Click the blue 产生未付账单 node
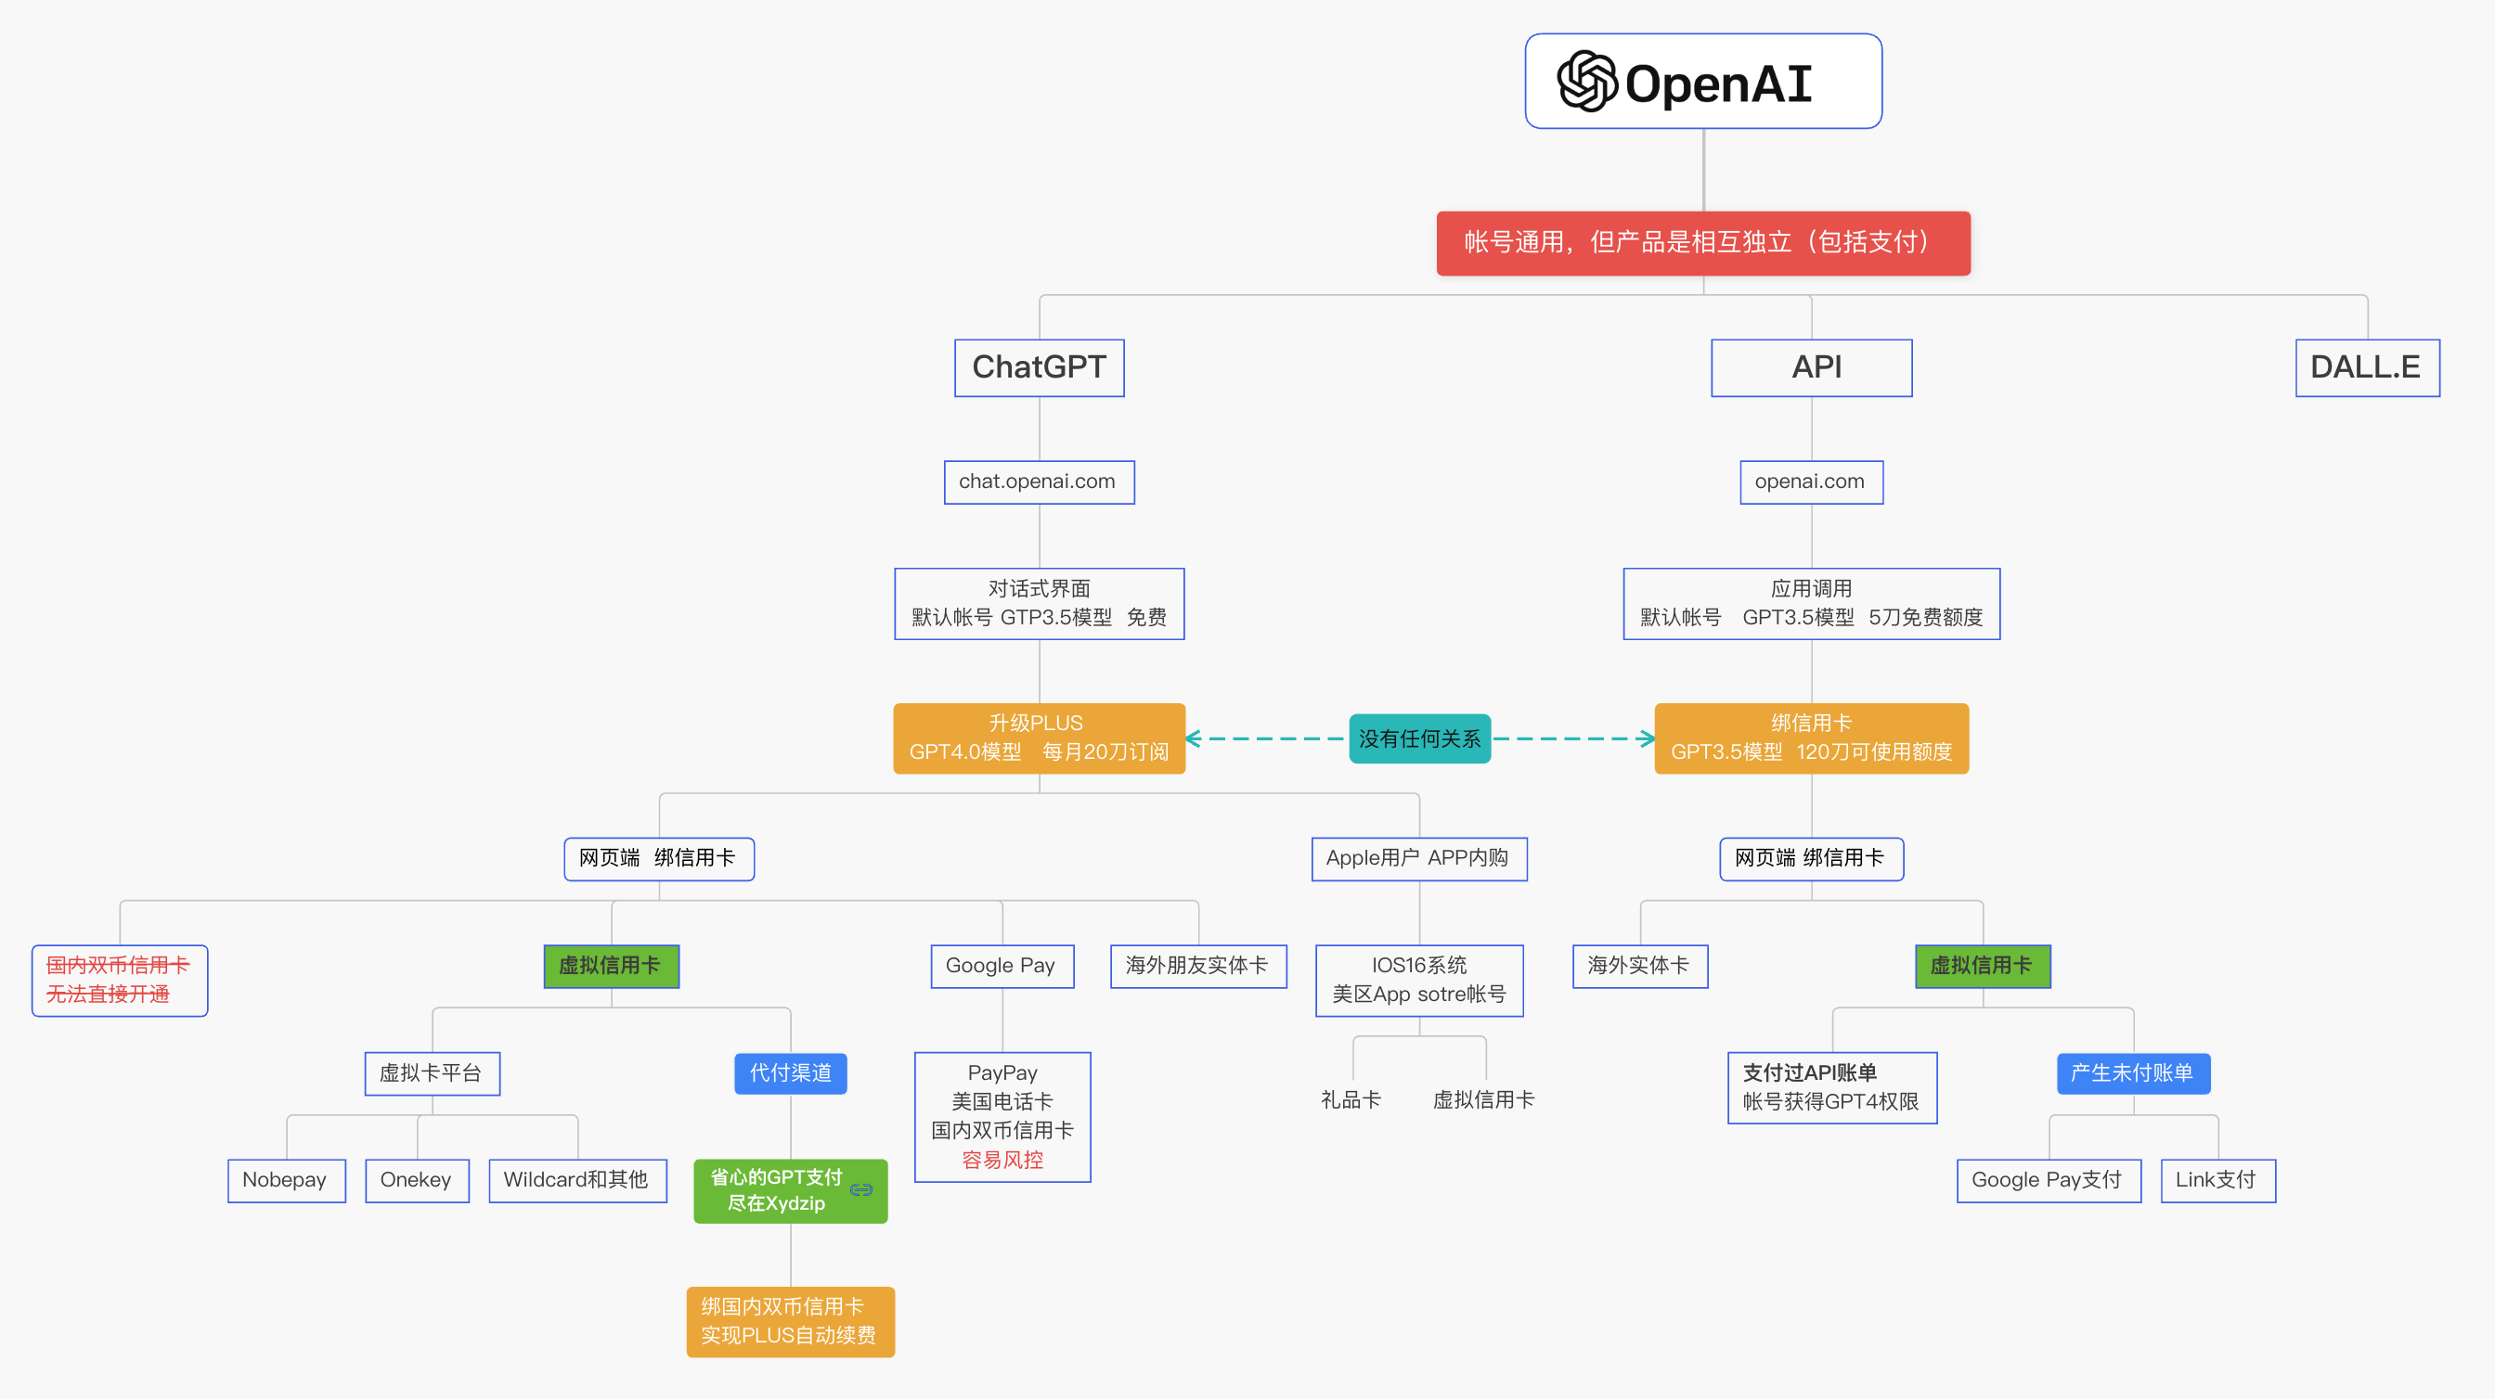Image resolution: width=2495 pixels, height=1399 pixels. 2132,1072
